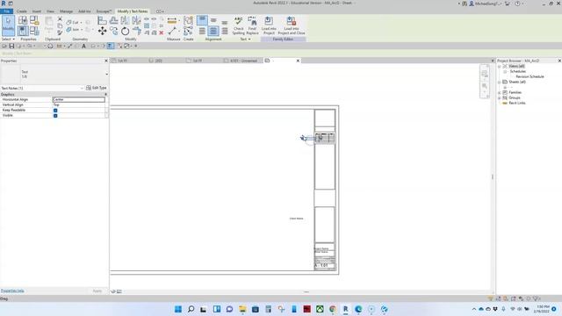Click the taskbar Search icon
Screen dimensions: 562x316
191,309
